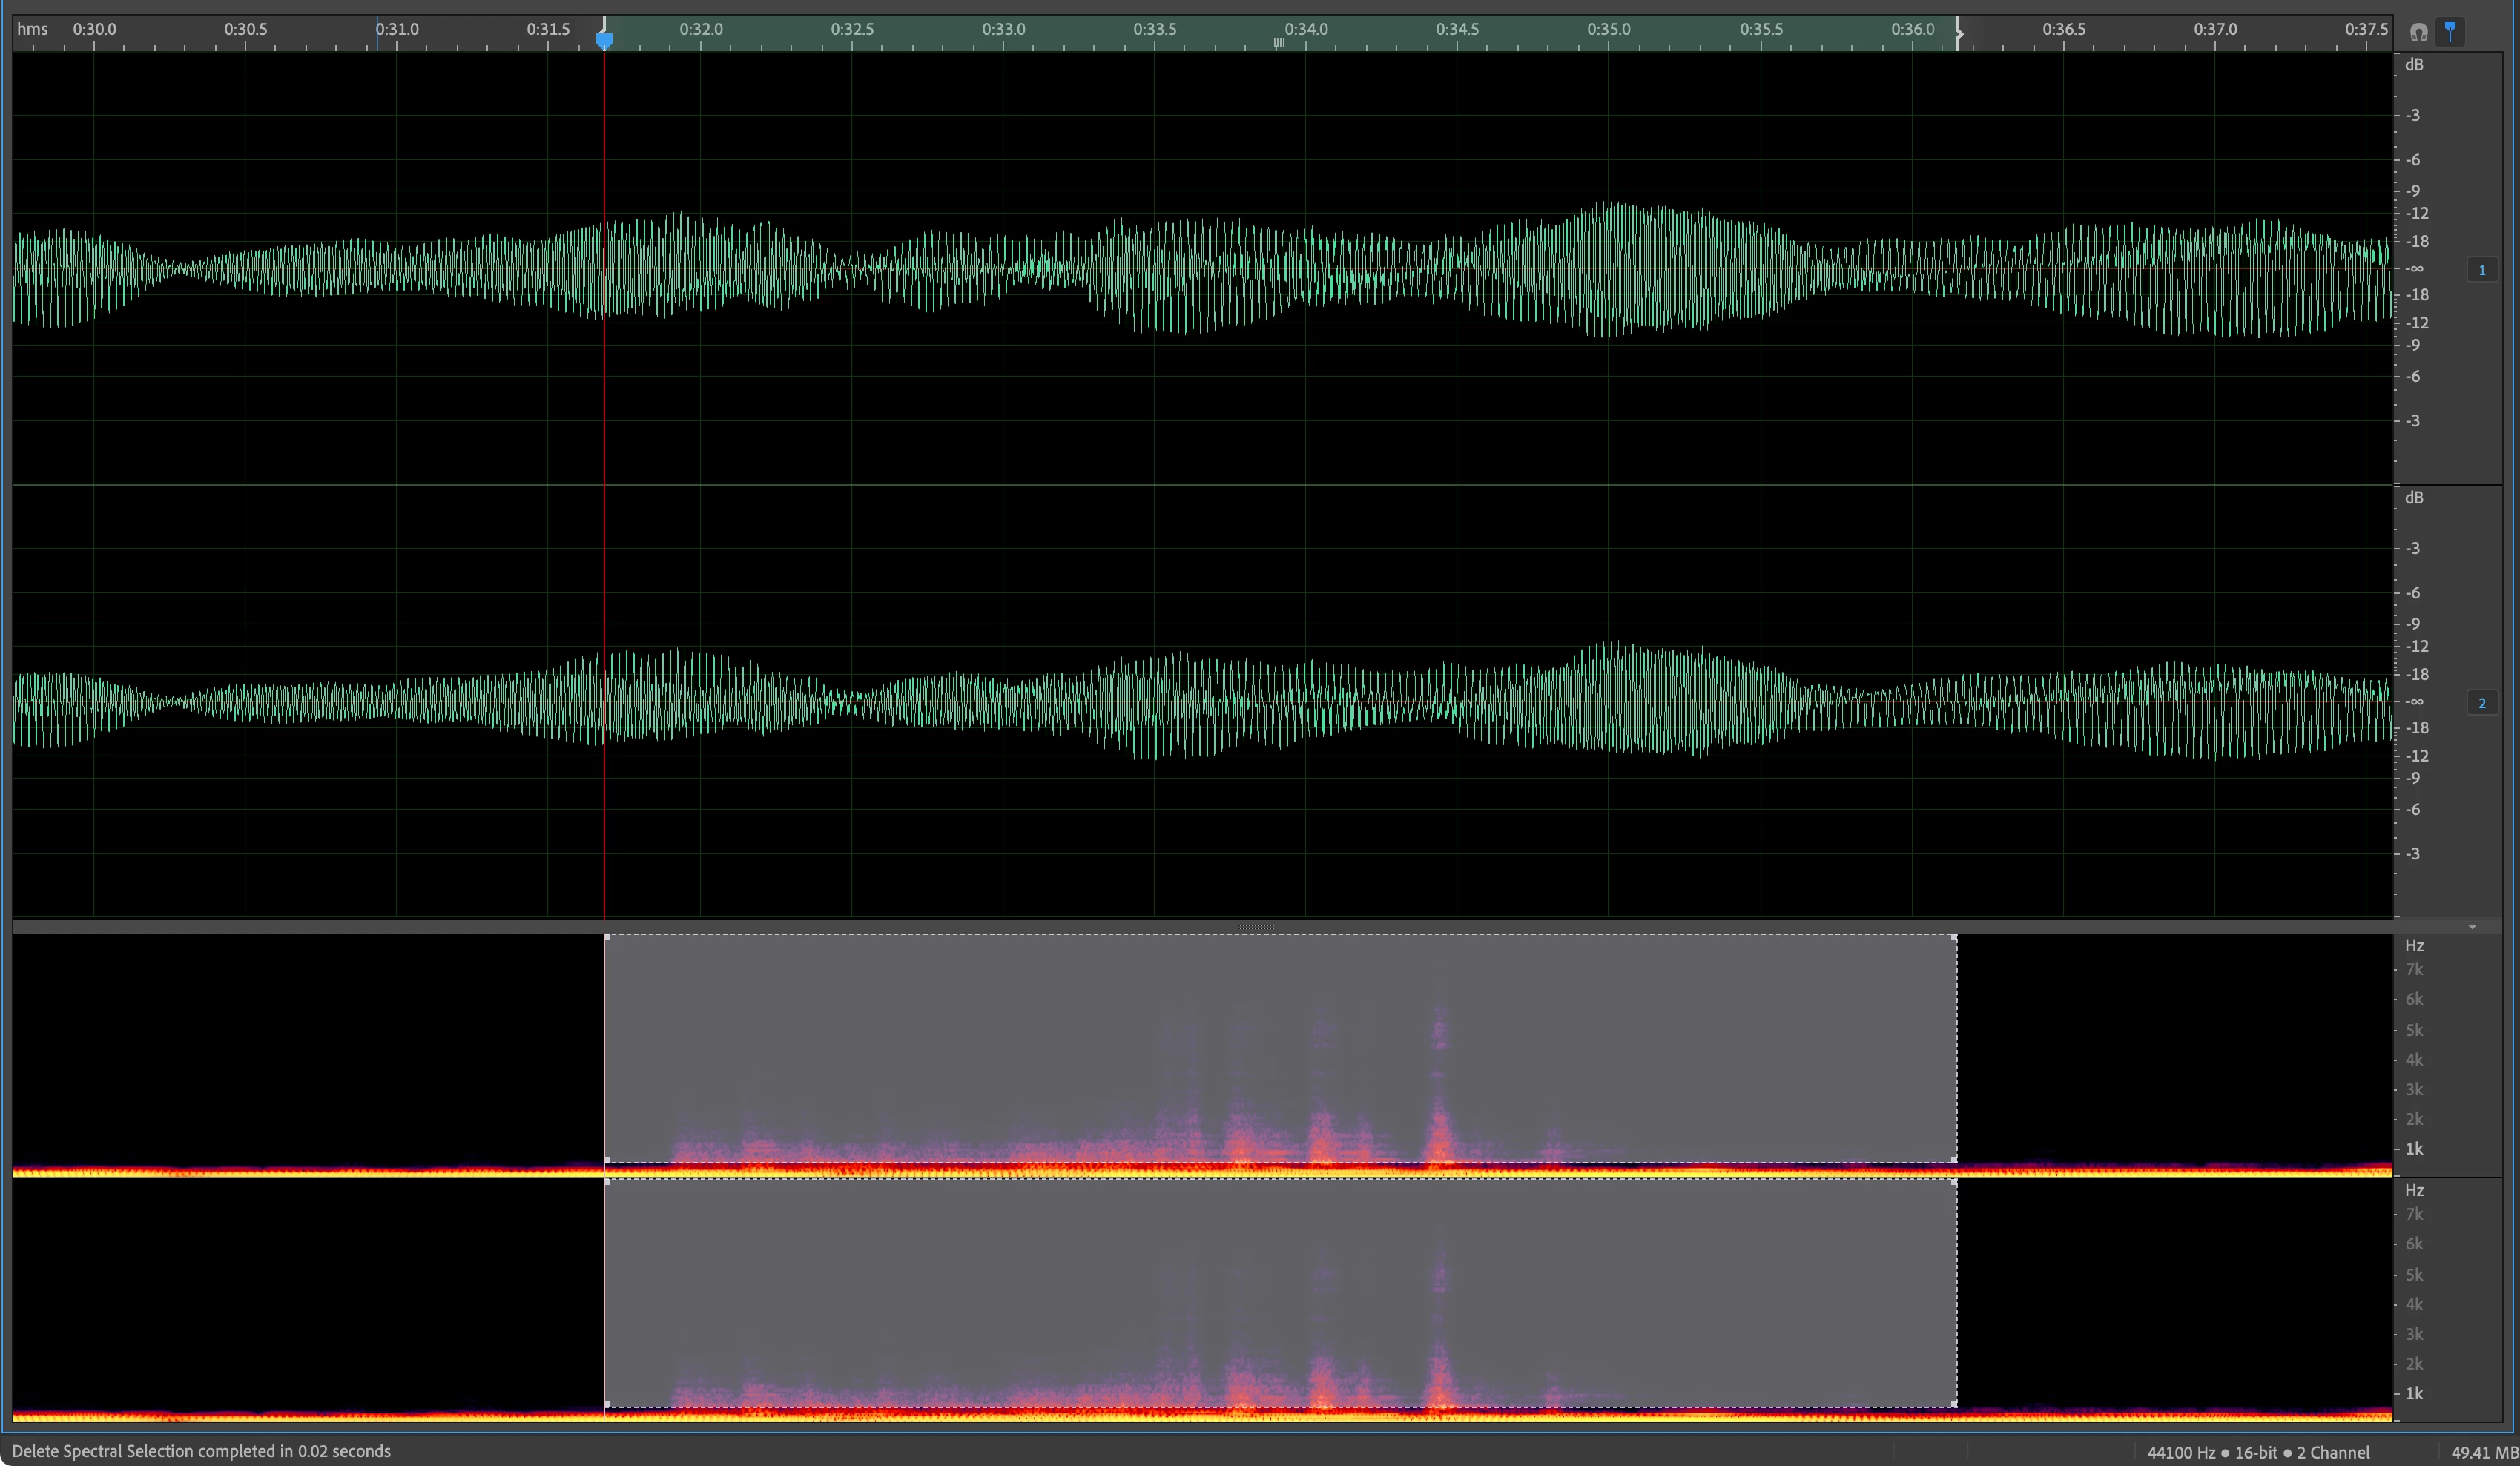Click the top-right handle of upper spectral selection
This screenshot has width=2520, height=1466.
[1954, 937]
